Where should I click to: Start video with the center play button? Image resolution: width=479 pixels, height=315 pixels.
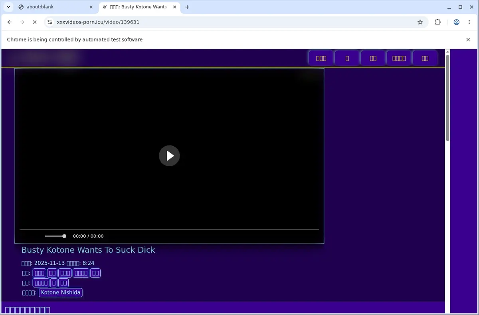coord(169,156)
